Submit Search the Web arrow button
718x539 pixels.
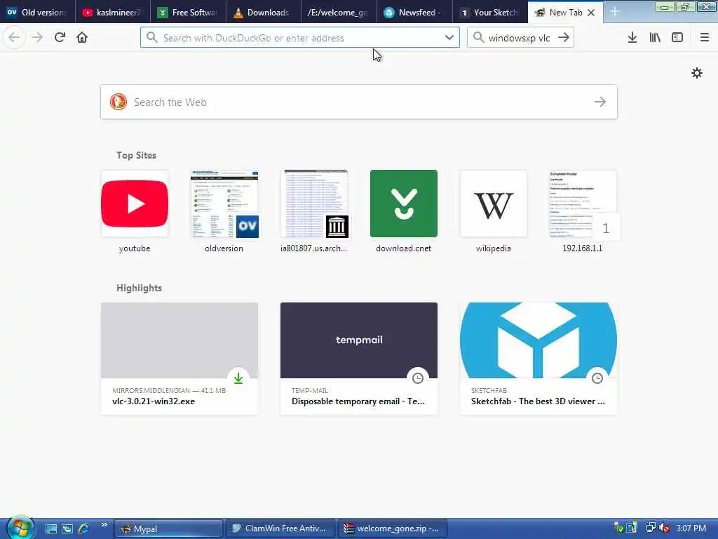tap(600, 102)
